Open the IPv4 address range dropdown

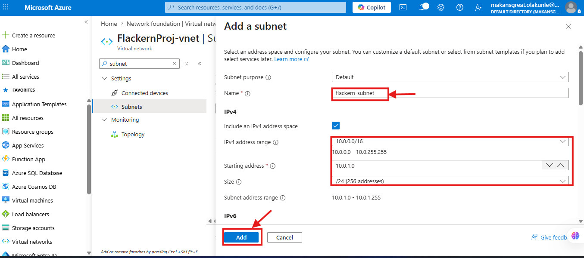tap(450, 141)
